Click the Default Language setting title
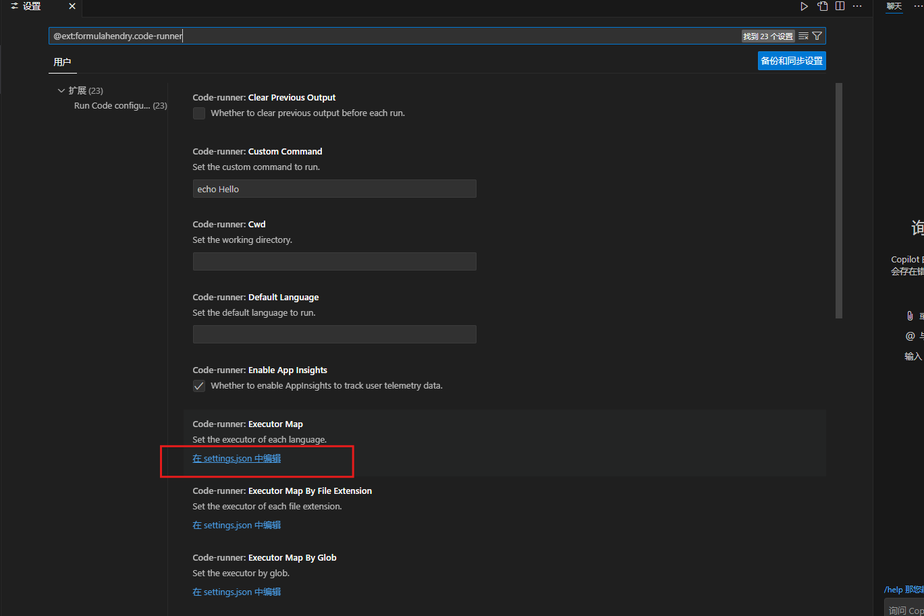Image resolution: width=924 pixels, height=616 pixels. point(256,297)
